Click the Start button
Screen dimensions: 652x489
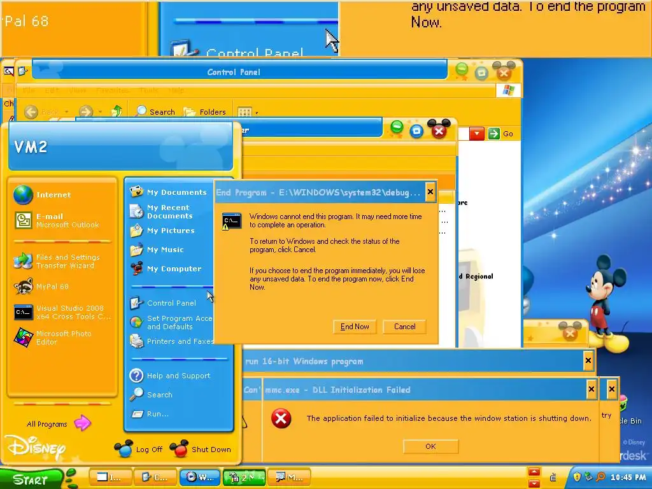tap(31, 479)
